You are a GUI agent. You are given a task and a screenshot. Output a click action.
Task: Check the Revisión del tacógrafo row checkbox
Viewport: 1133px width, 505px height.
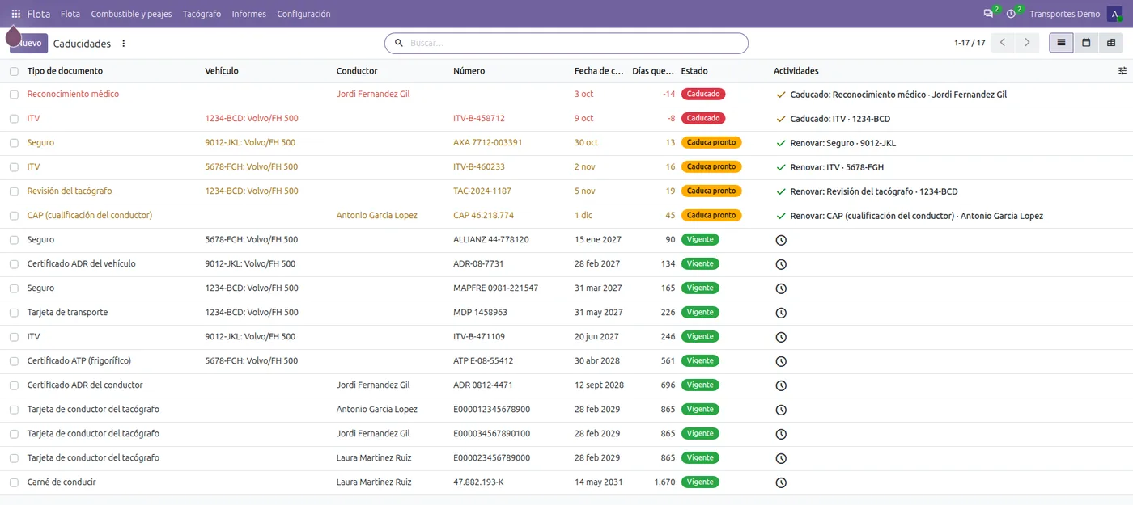pos(14,191)
